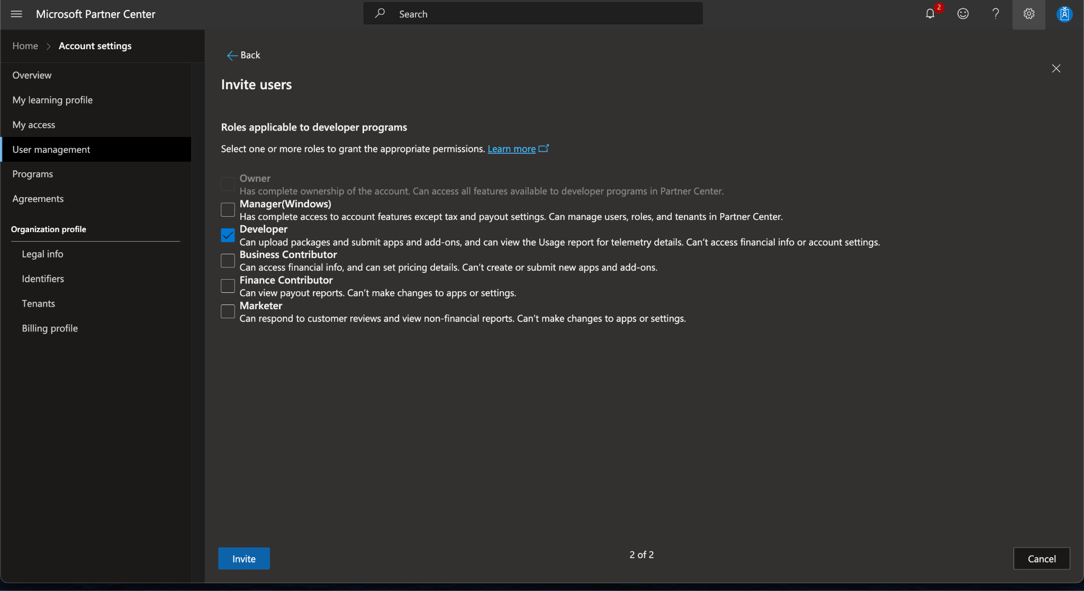Open the hamburger navigation menu
Image resolution: width=1084 pixels, height=591 pixels.
pyautogui.click(x=16, y=14)
